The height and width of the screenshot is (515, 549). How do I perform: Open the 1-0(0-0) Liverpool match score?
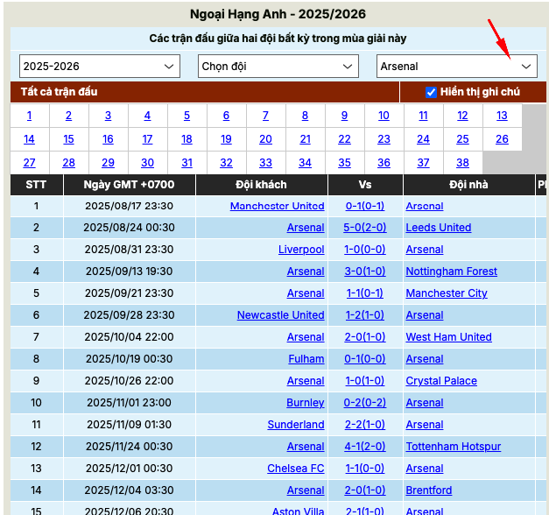365,250
